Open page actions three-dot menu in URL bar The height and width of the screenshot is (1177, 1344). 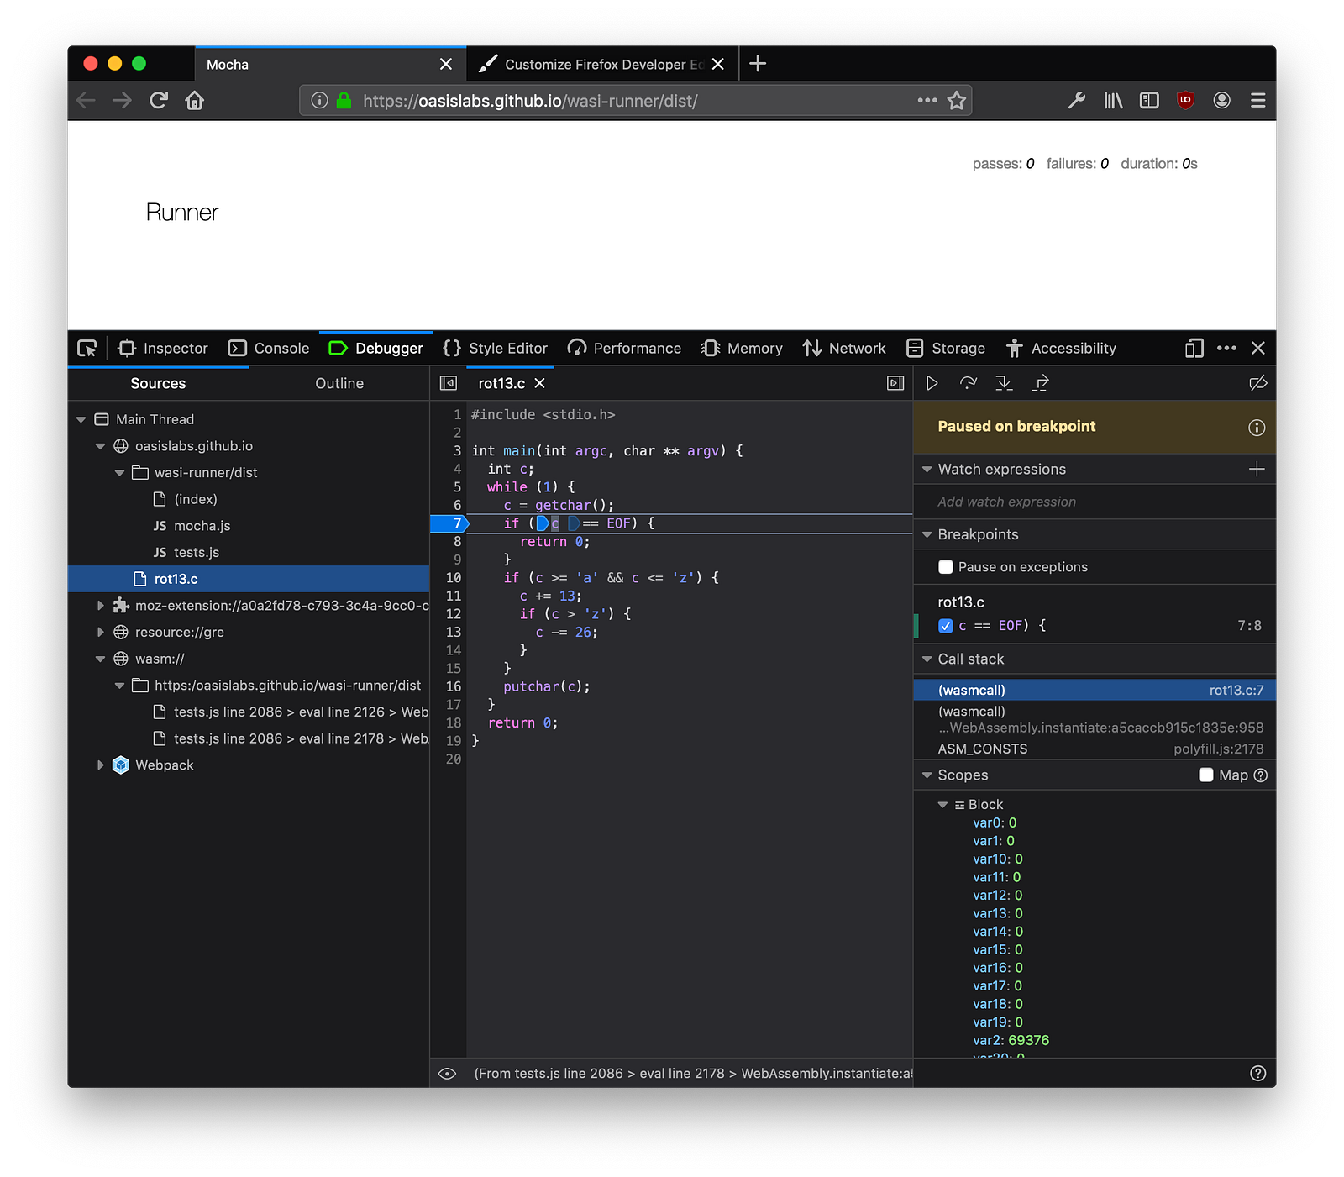927,100
